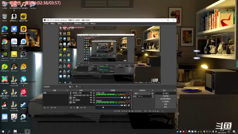The height and width of the screenshot is (134, 238).
Task: Pop out the Audio Mixer dock panel
Action: [x=131, y=91]
